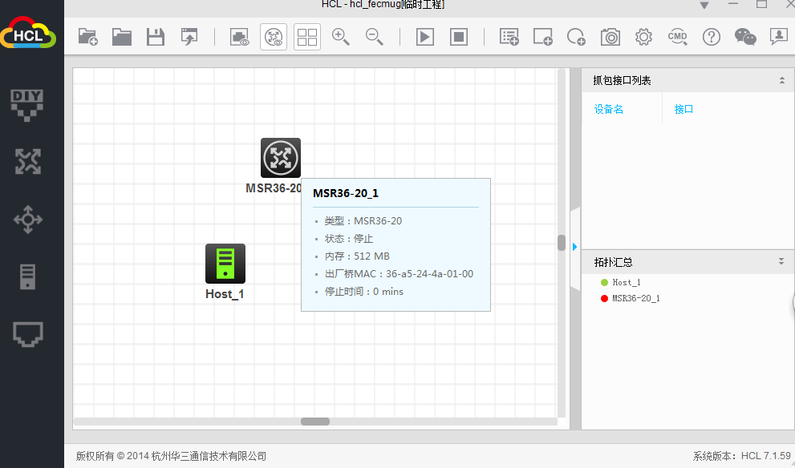The width and height of the screenshot is (795, 468).
Task: Click the 内存:512 MB line in tooltip
Action: [357, 256]
